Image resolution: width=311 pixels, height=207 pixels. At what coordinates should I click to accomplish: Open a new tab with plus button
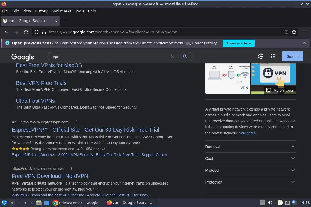66,21
